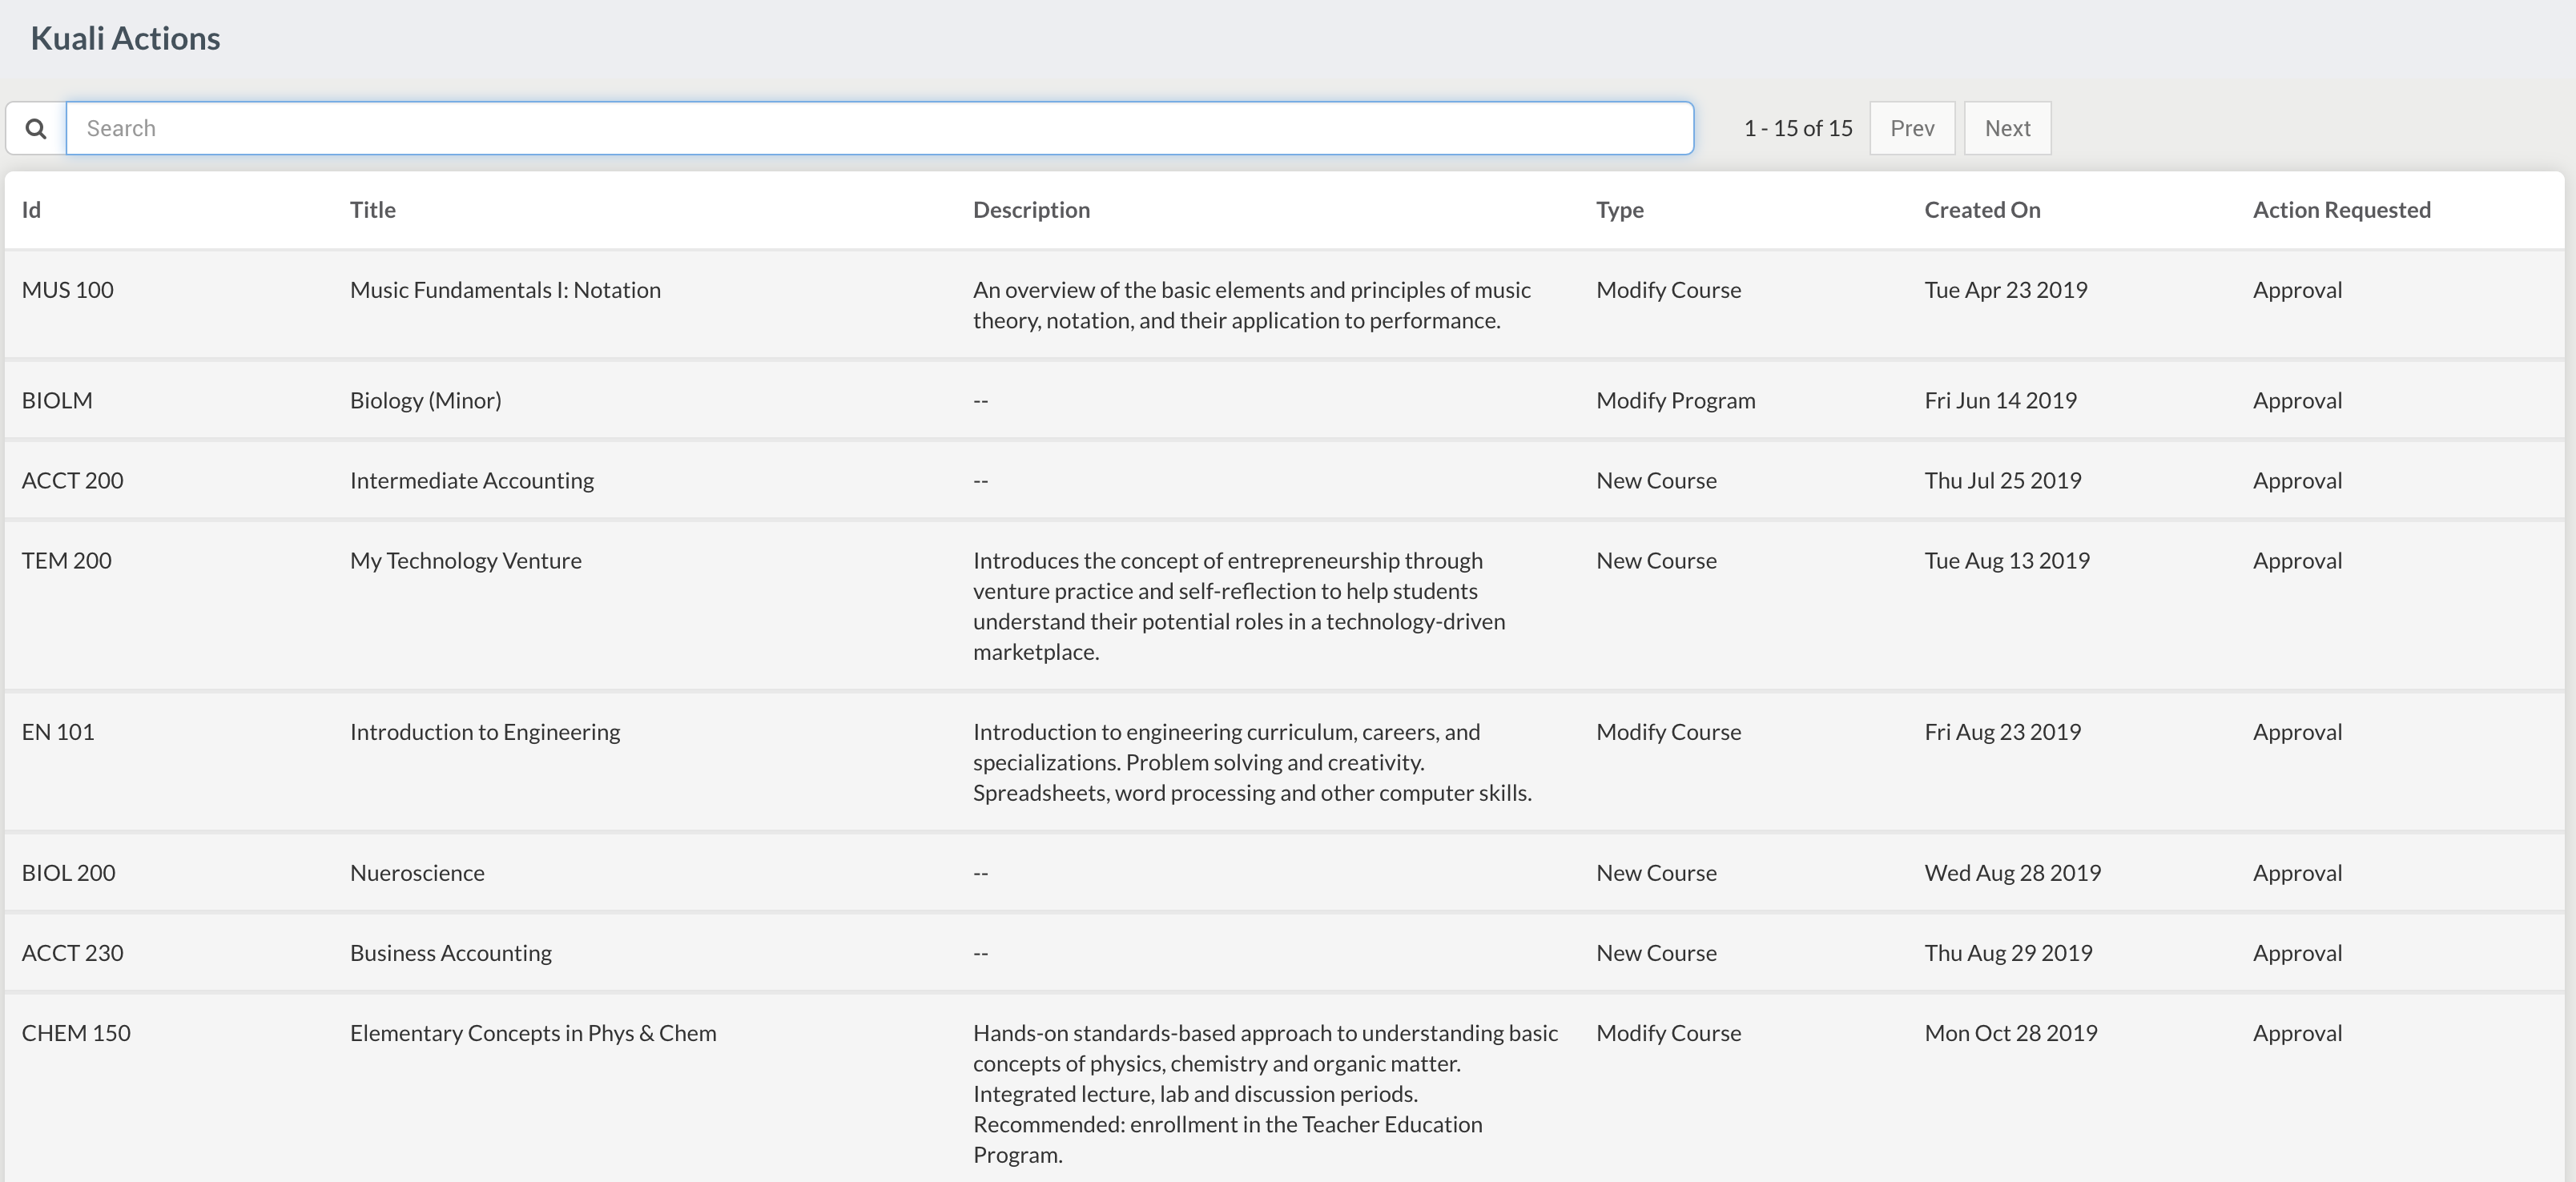Sort by the Action Requested column header

click(2341, 210)
